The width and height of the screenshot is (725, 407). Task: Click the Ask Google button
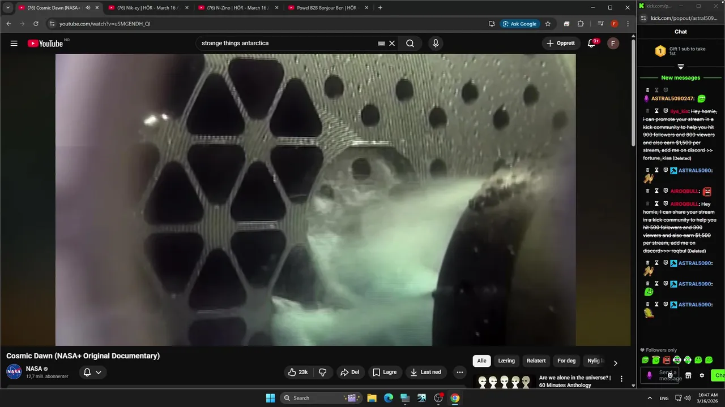click(519, 24)
